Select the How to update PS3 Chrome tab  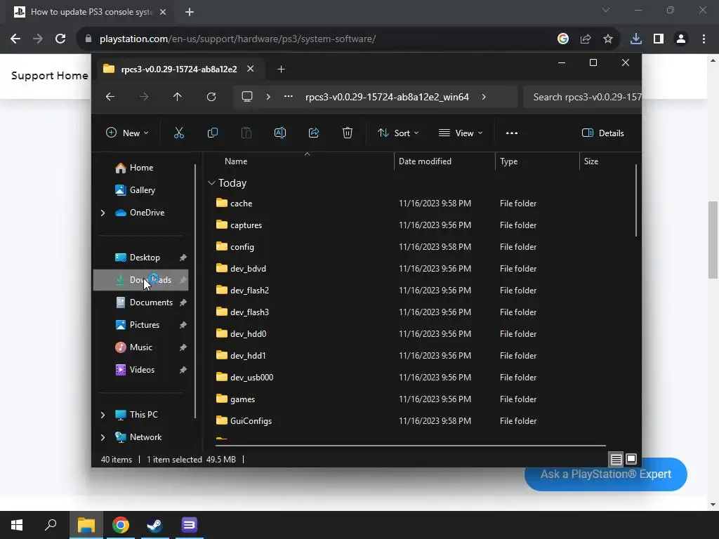pos(90,12)
